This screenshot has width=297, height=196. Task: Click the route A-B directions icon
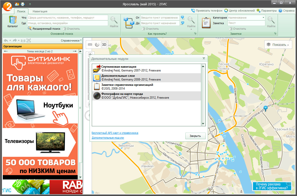tap(130, 23)
